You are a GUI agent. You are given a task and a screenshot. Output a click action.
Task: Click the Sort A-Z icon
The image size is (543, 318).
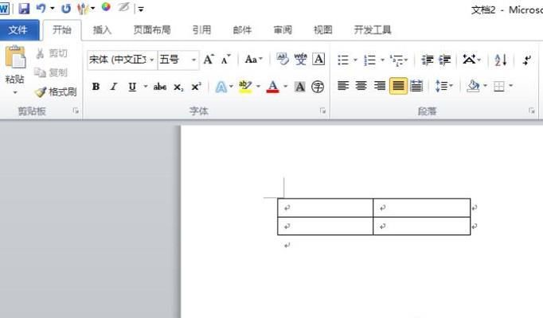point(501,60)
